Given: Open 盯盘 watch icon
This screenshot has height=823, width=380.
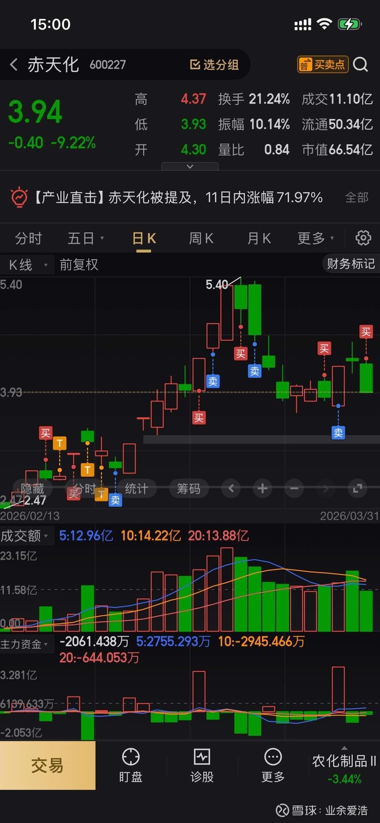Looking at the screenshot, I should [131, 765].
